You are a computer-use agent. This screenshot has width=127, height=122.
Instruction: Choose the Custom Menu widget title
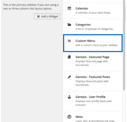(85, 41)
